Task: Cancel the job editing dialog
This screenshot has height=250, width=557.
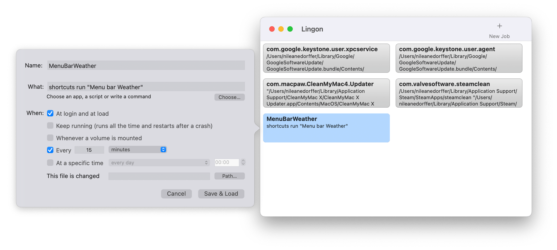Action: pos(176,194)
